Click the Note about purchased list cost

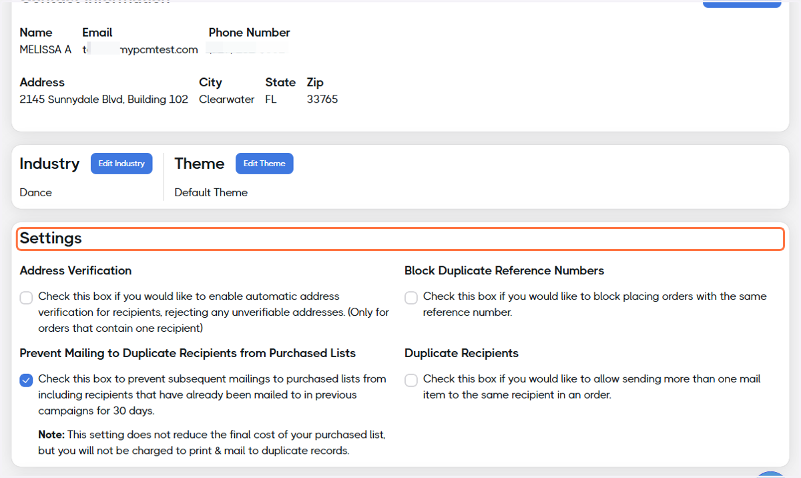212,443
